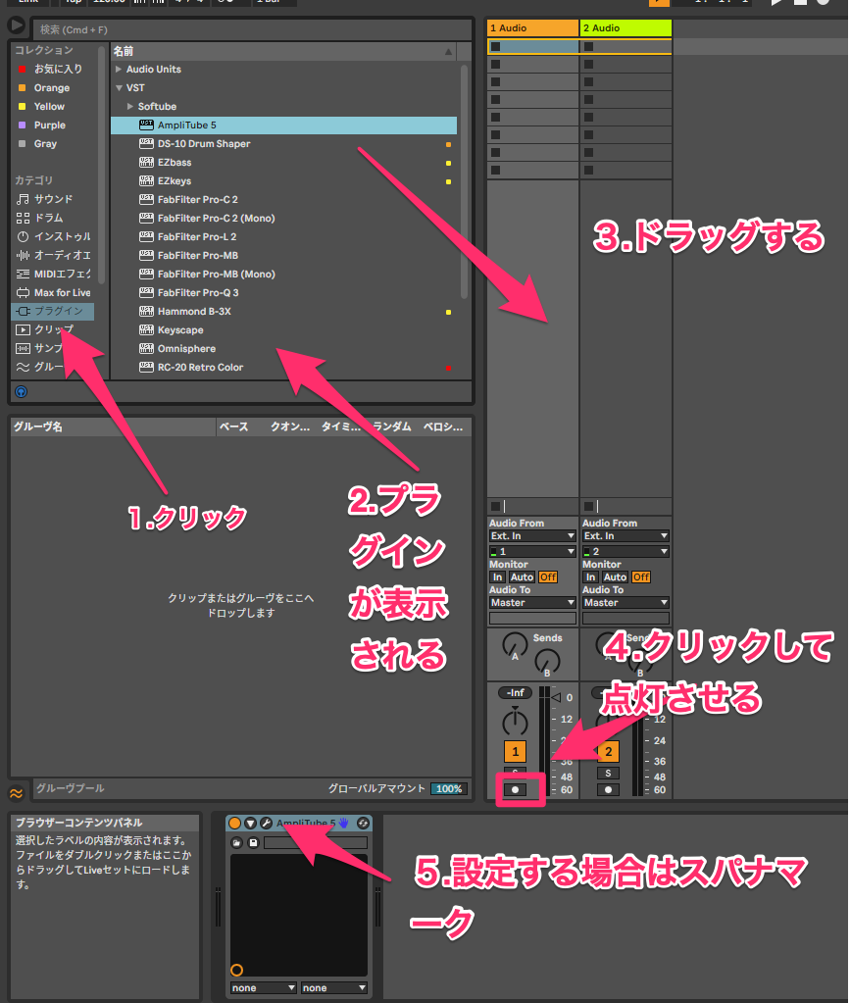This screenshot has width=850, height=1003.
Task: Select the Max for Live category
Action: point(61,292)
